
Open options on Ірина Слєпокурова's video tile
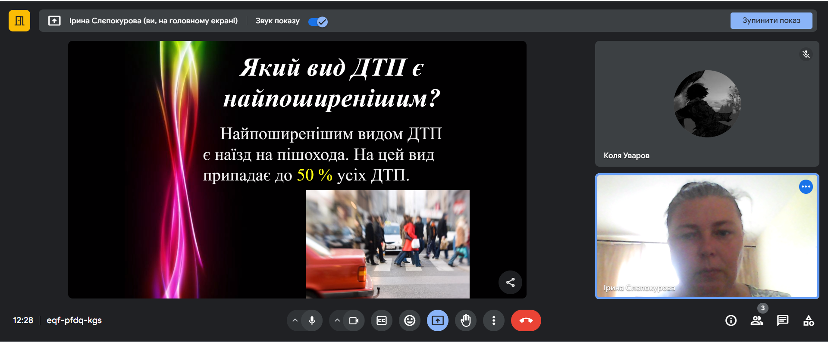click(x=806, y=187)
